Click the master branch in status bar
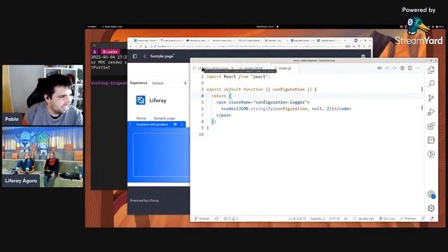The image size is (448, 252). pyautogui.click(x=202, y=218)
